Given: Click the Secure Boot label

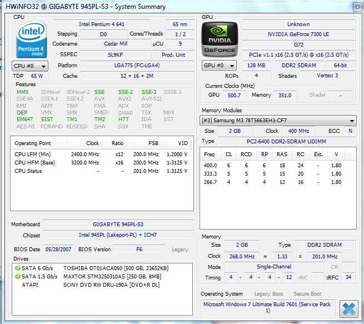Looking at the screenshot, I should coord(307,294).
